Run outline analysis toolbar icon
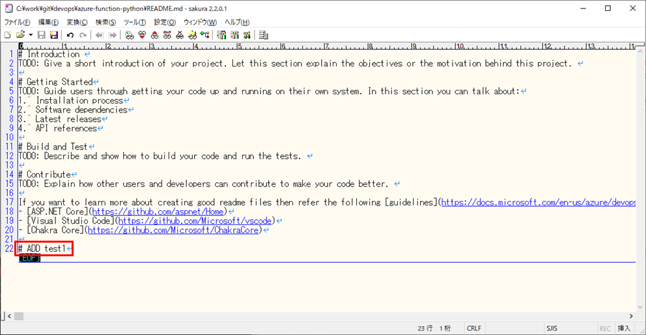This screenshot has width=646, height=335. [204, 35]
